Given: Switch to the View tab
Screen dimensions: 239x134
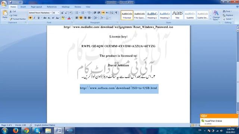Looking at the screenshot, I should (88, 7).
